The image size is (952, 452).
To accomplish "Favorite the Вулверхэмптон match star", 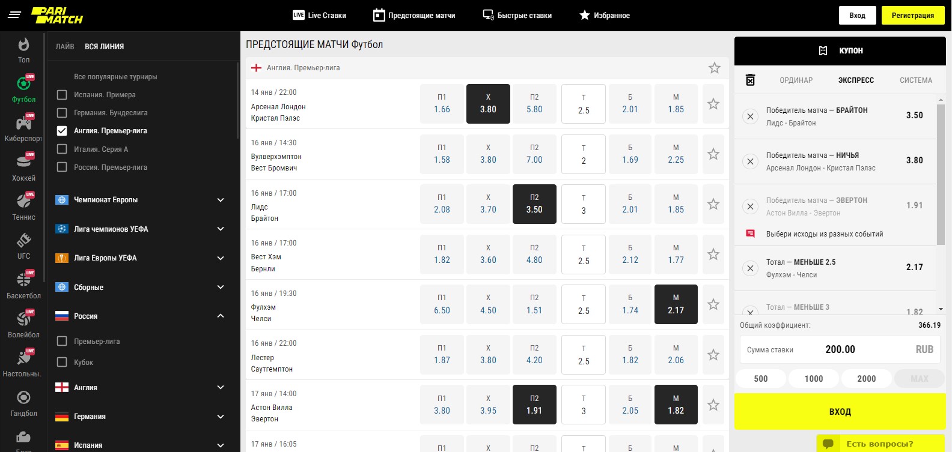I will tap(713, 154).
